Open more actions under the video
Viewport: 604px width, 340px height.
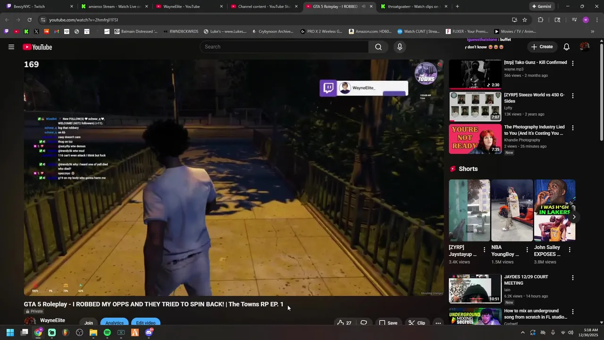point(438,323)
